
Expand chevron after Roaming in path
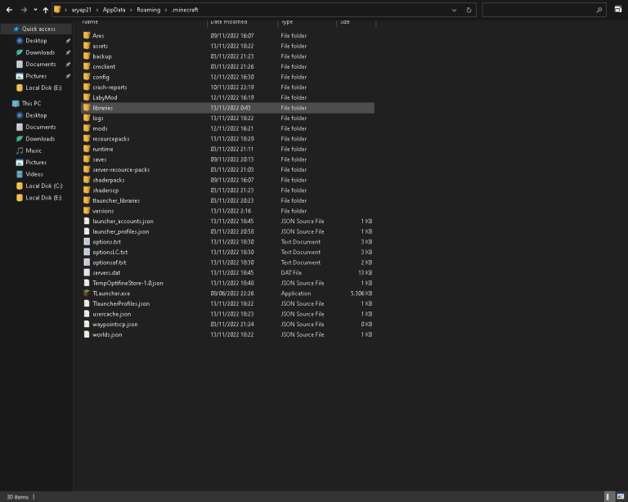[x=166, y=10]
